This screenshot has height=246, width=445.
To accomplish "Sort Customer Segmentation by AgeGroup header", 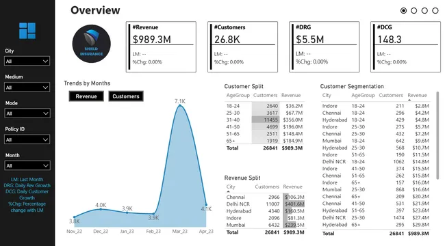I will [x=363, y=95].
